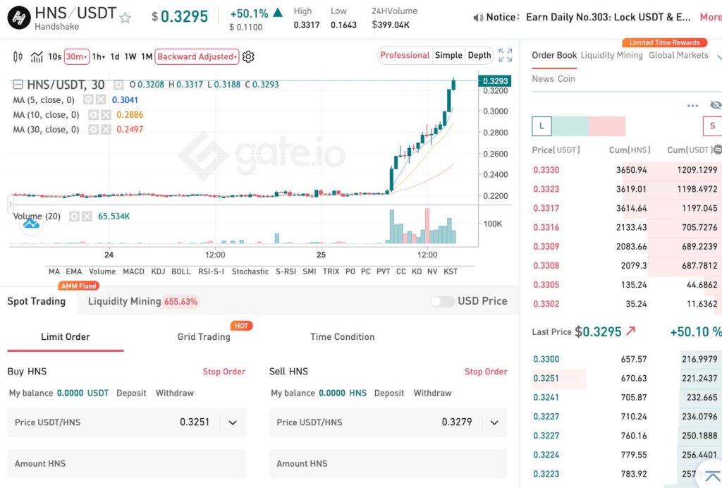722x488 pixels.
Task: Collapse the HNS/USDT chart legend
Action: click(x=18, y=84)
